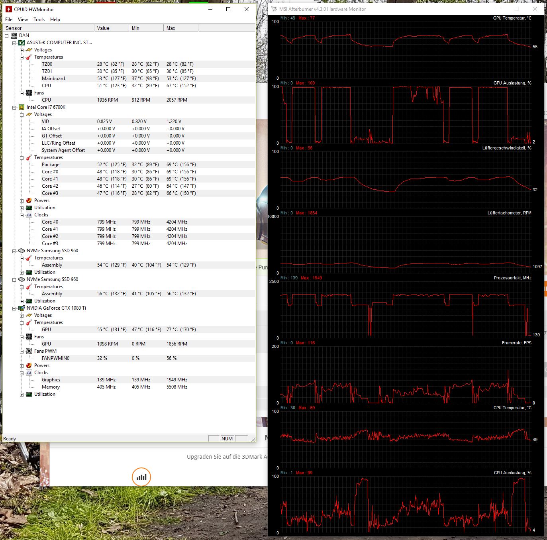Expand Powers under Intel Core i7 6700K
Image resolution: width=547 pixels, height=540 pixels.
coord(22,201)
